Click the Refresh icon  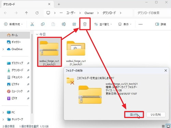37,13
